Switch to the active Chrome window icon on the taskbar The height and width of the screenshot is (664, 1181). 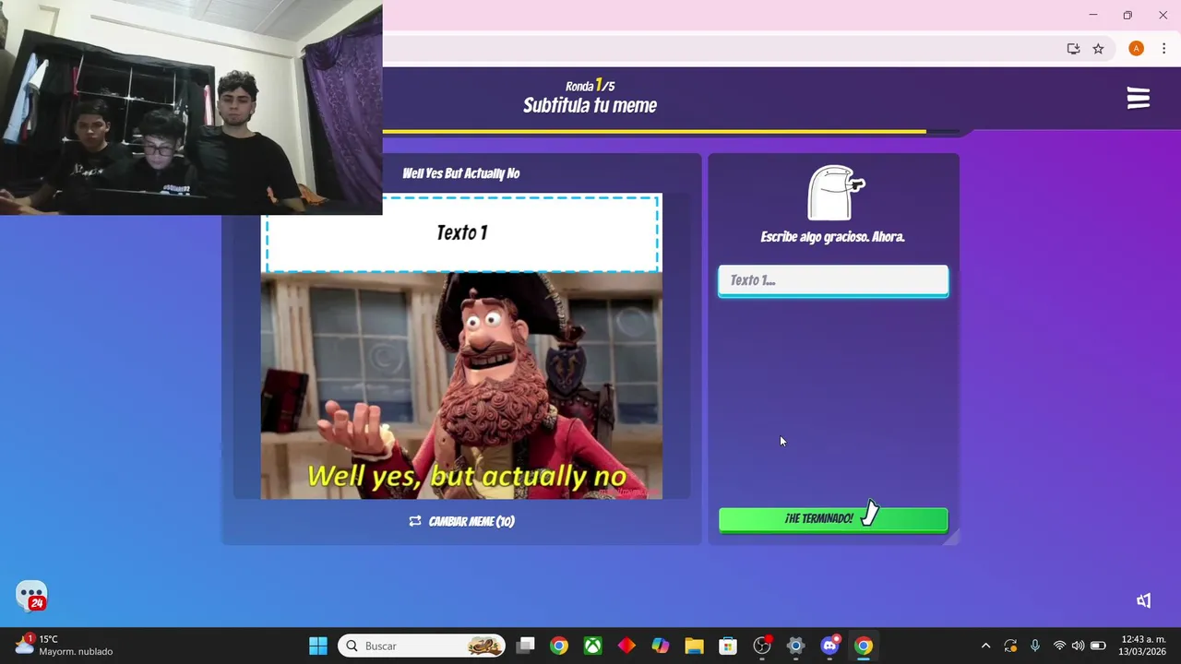[x=864, y=646]
